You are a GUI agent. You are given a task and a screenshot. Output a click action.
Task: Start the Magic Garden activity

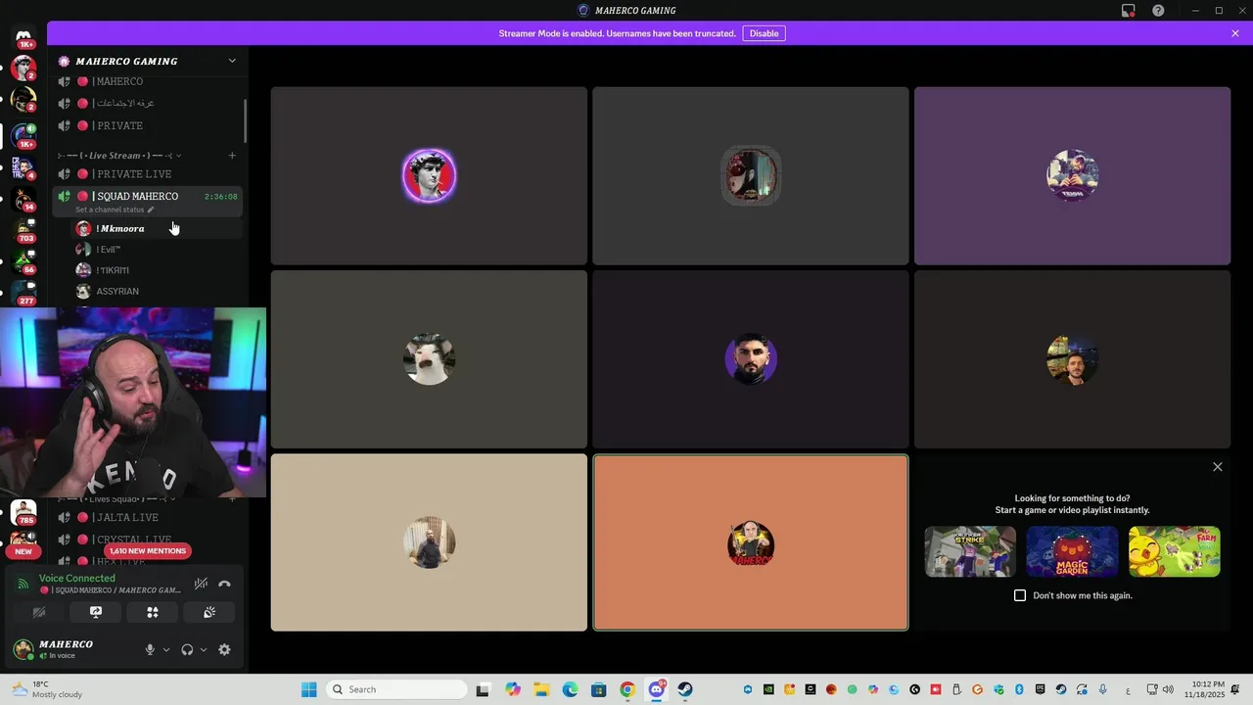[1072, 551]
